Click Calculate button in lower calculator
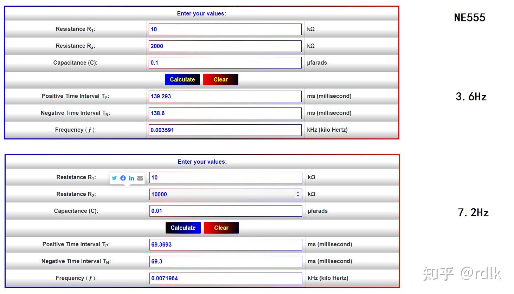The image size is (514, 294). point(183,228)
